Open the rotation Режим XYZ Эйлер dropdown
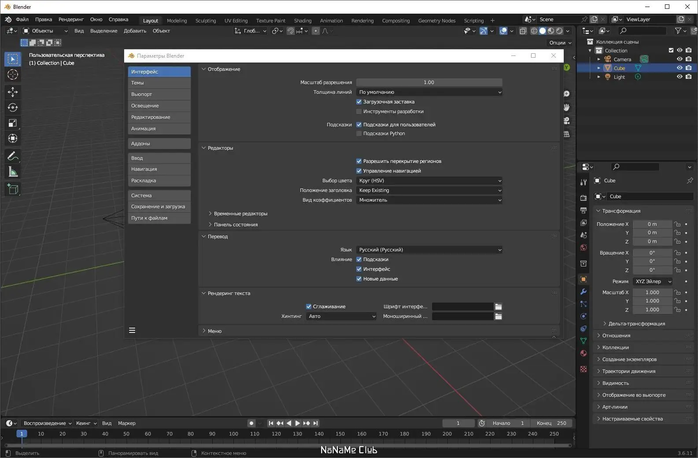This screenshot has height=458, width=698. pos(653,281)
